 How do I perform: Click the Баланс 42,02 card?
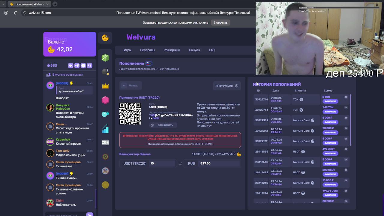tap(70, 44)
